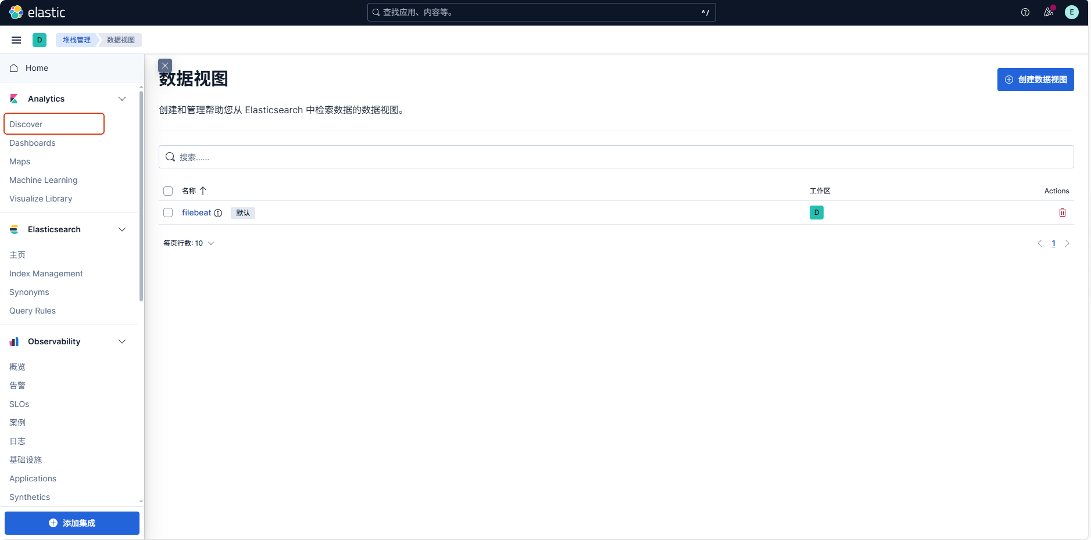Open the newsfeed notifications icon
The width and height of the screenshot is (1091, 540).
pos(1049,12)
